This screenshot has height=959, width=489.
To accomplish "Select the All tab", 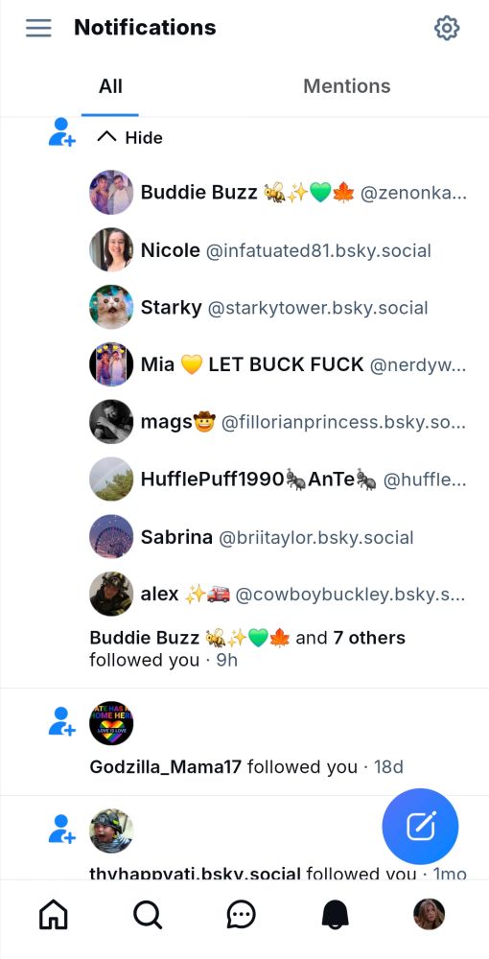I will (x=110, y=86).
